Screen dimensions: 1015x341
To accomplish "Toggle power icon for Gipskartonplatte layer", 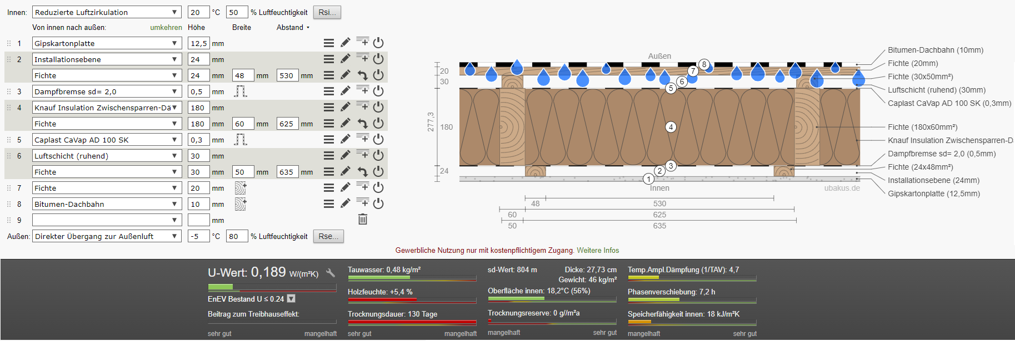I will (378, 43).
